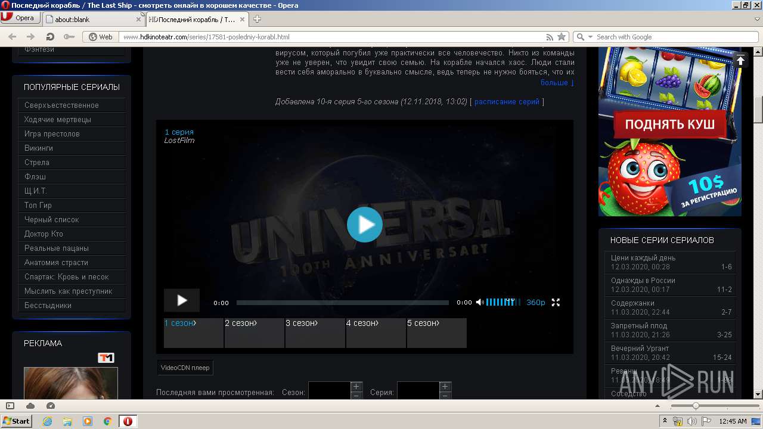763x429 pixels.
Task: Expand description with the больше link
Action: [557, 83]
